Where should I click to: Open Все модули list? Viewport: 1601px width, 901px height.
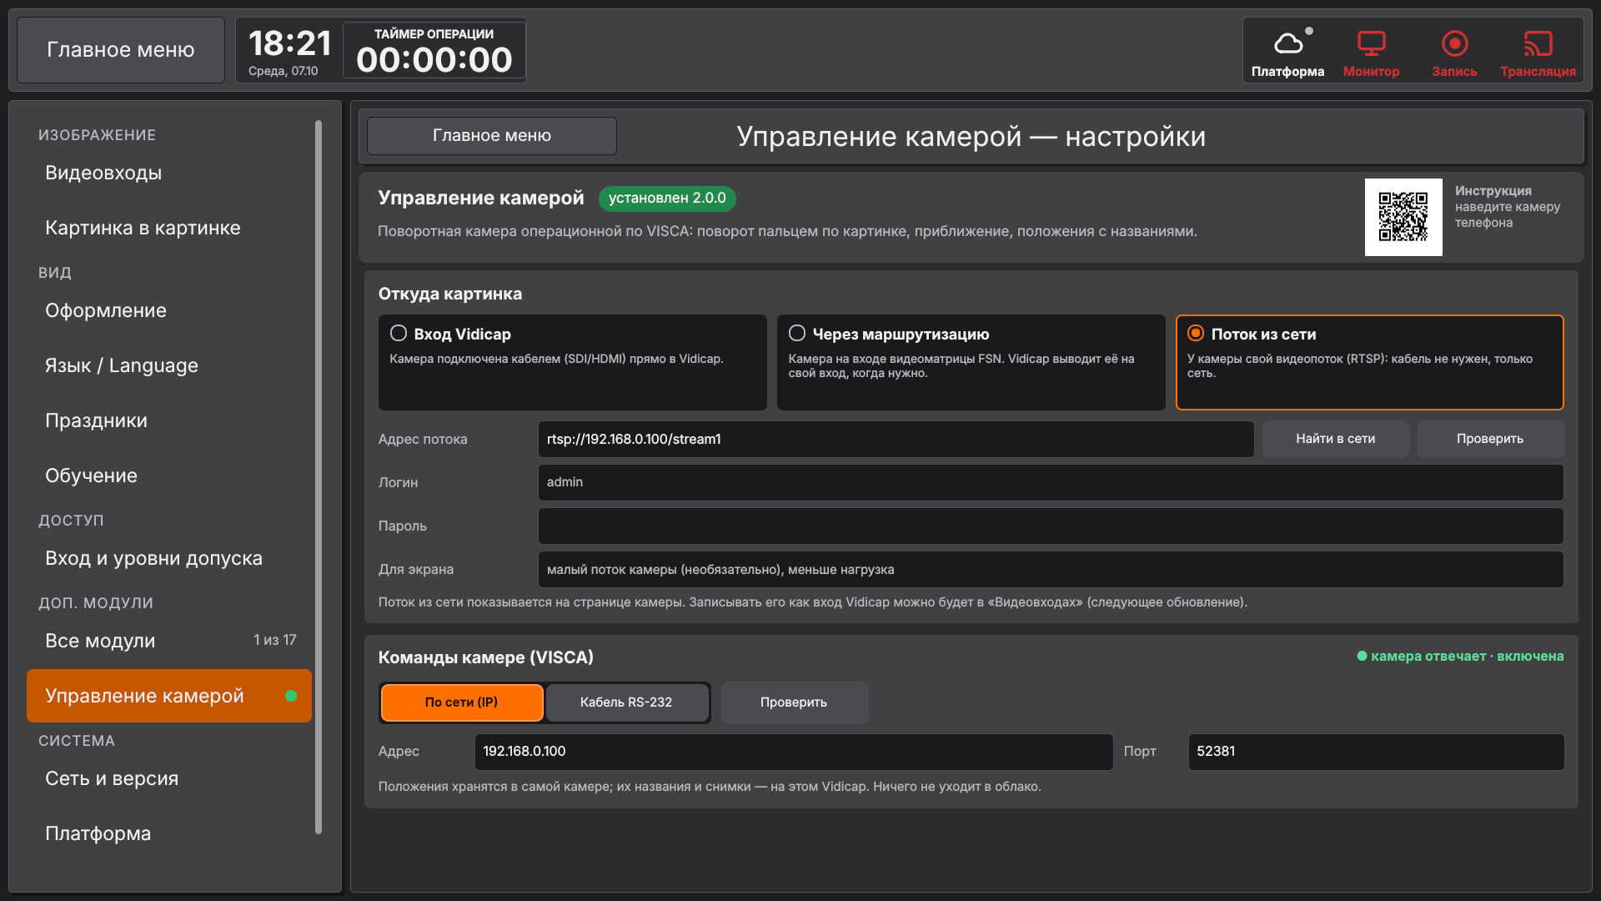[x=168, y=641]
